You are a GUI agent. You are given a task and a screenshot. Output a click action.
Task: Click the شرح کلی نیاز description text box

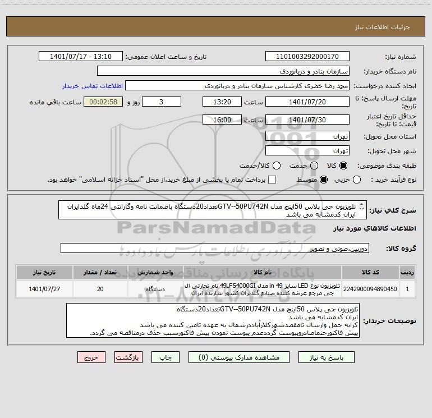point(213,210)
